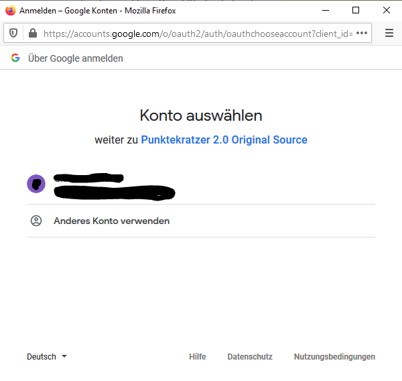This screenshot has width=402, height=381.
Task: Open the Hilfe link
Action: pos(197,357)
